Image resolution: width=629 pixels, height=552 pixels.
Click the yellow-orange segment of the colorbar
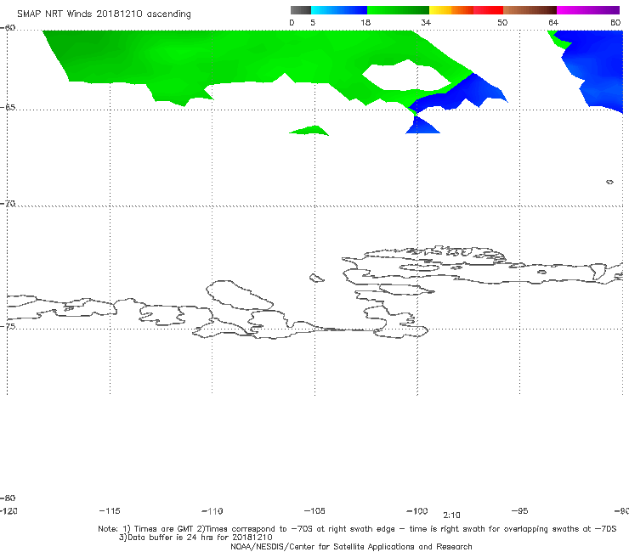point(451,10)
